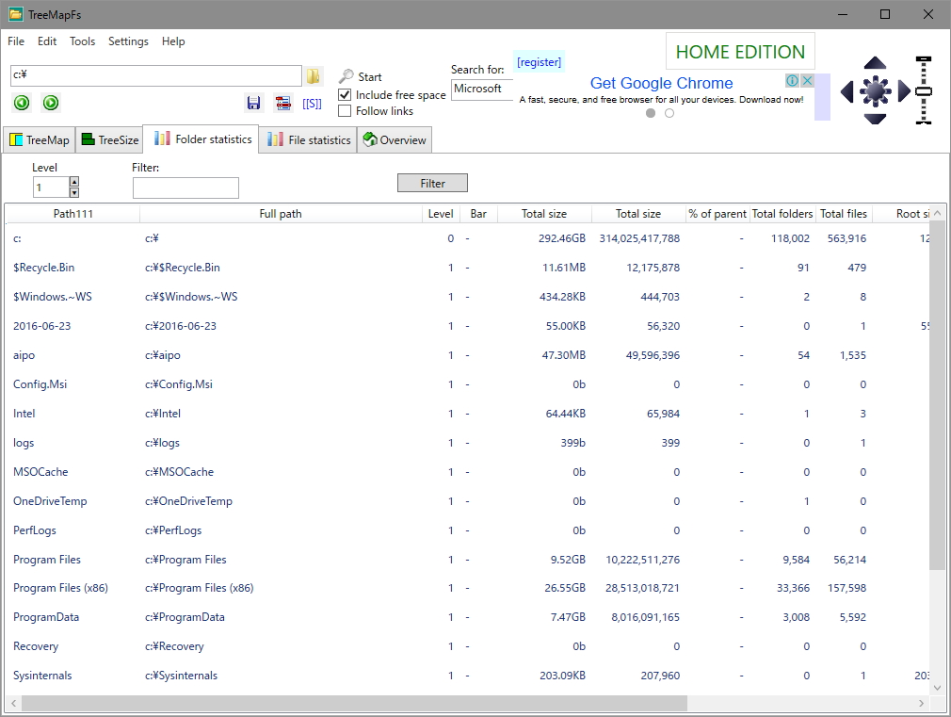
Task: Click the left arrow on navigation pad
Action: click(x=846, y=91)
